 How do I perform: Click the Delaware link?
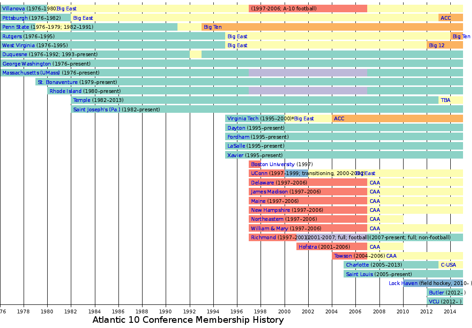[x=262, y=183]
